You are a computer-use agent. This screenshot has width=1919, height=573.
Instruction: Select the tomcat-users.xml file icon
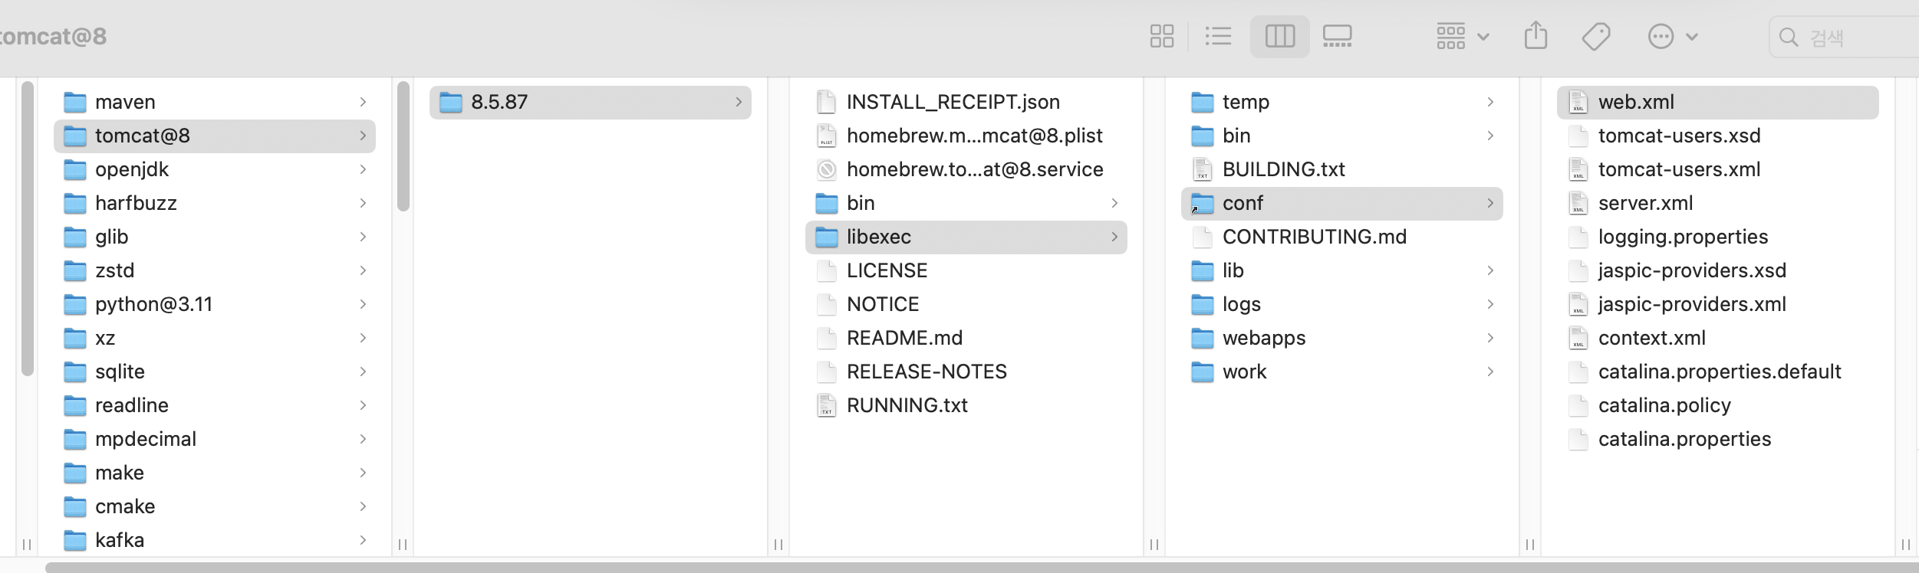[x=1578, y=169]
